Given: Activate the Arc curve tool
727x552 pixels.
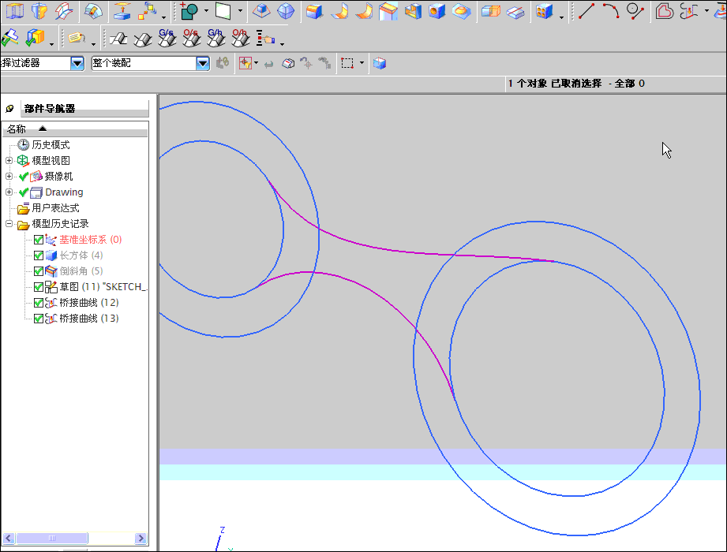Looking at the screenshot, I should (611, 11).
